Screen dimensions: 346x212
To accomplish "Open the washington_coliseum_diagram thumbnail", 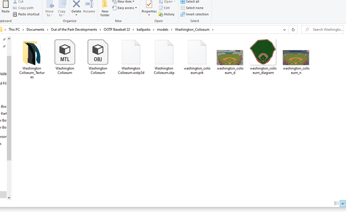I will pos(263,52).
